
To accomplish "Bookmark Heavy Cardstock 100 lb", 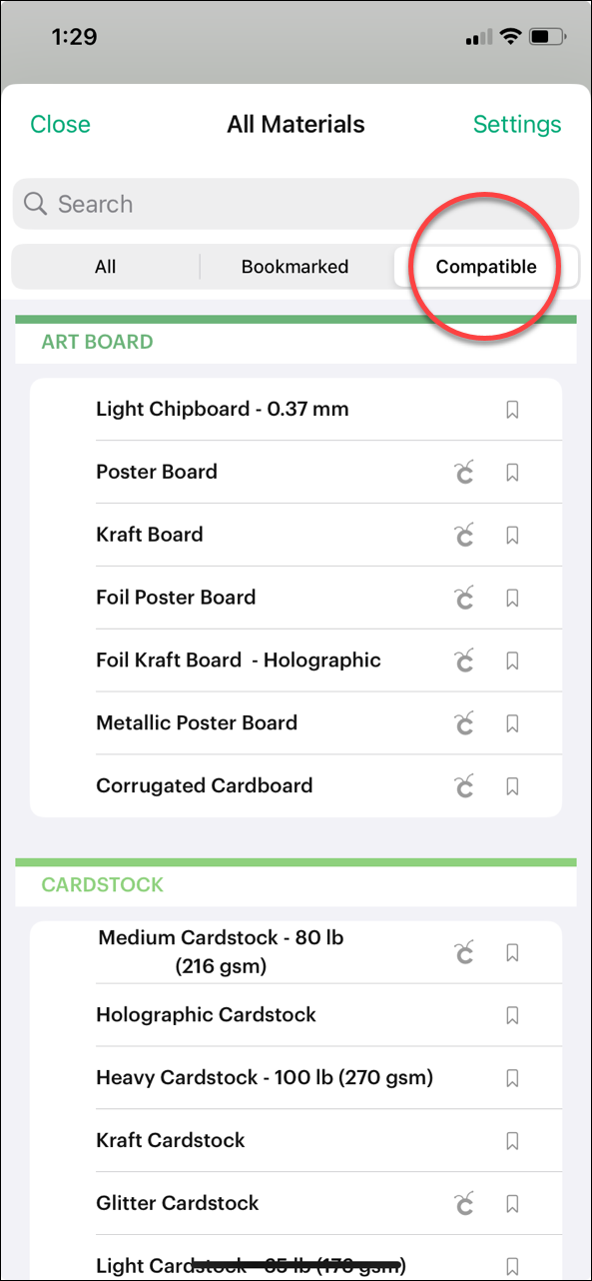I will [512, 1078].
